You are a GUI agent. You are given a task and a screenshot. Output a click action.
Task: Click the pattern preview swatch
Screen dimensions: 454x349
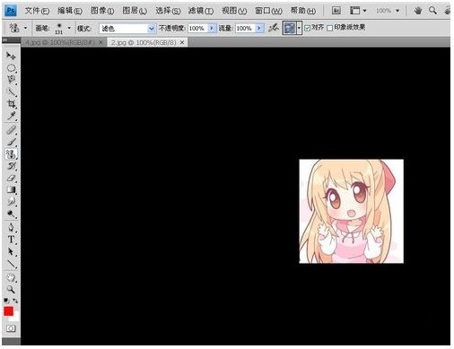pos(290,29)
